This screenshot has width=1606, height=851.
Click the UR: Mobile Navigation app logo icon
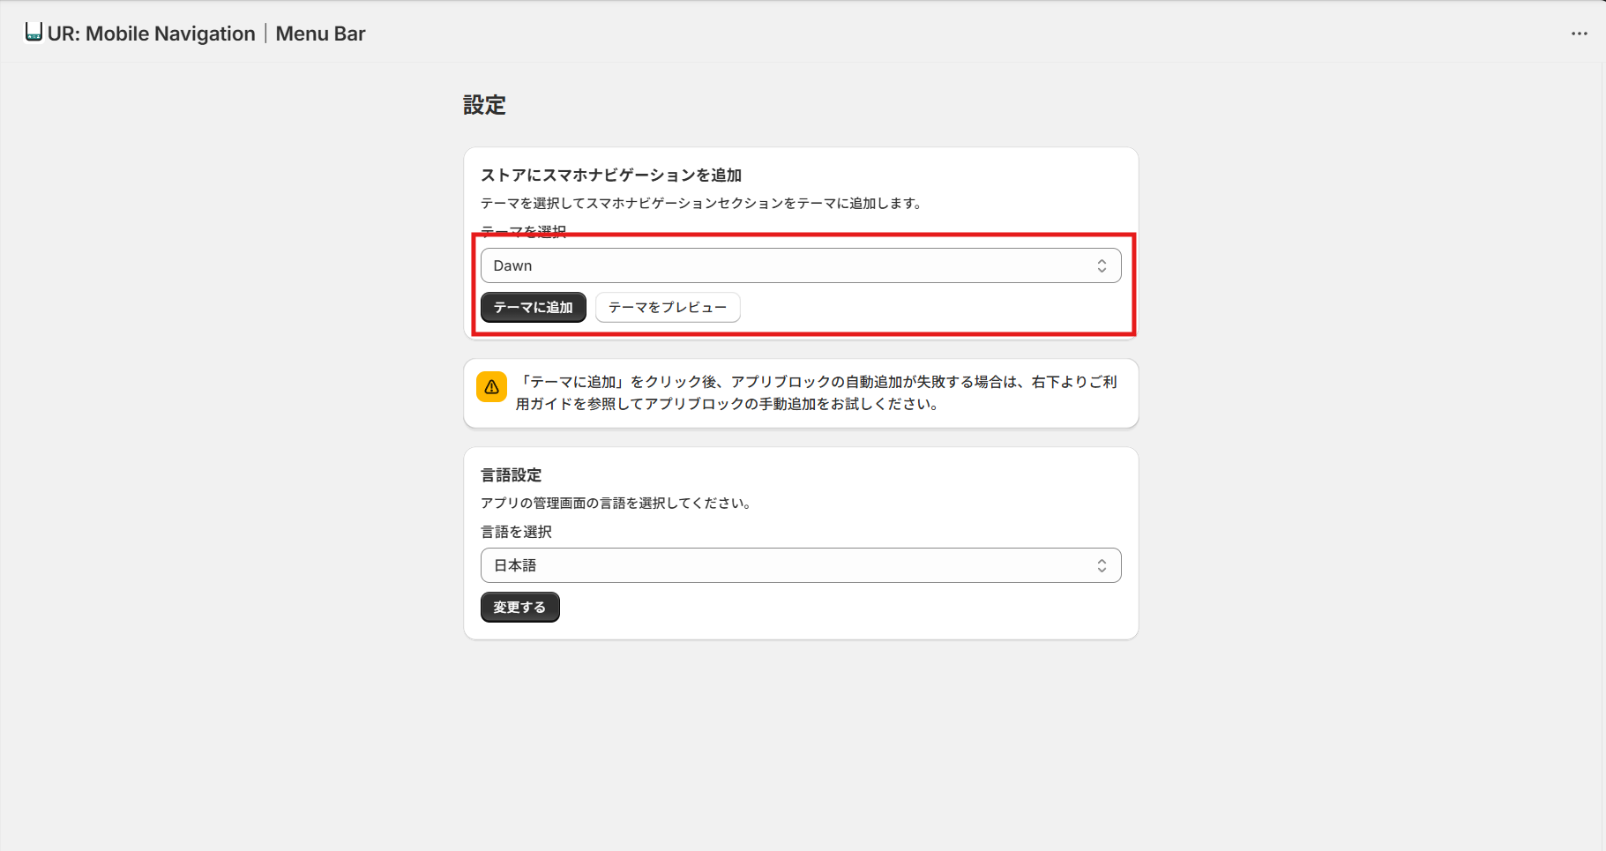click(x=33, y=33)
